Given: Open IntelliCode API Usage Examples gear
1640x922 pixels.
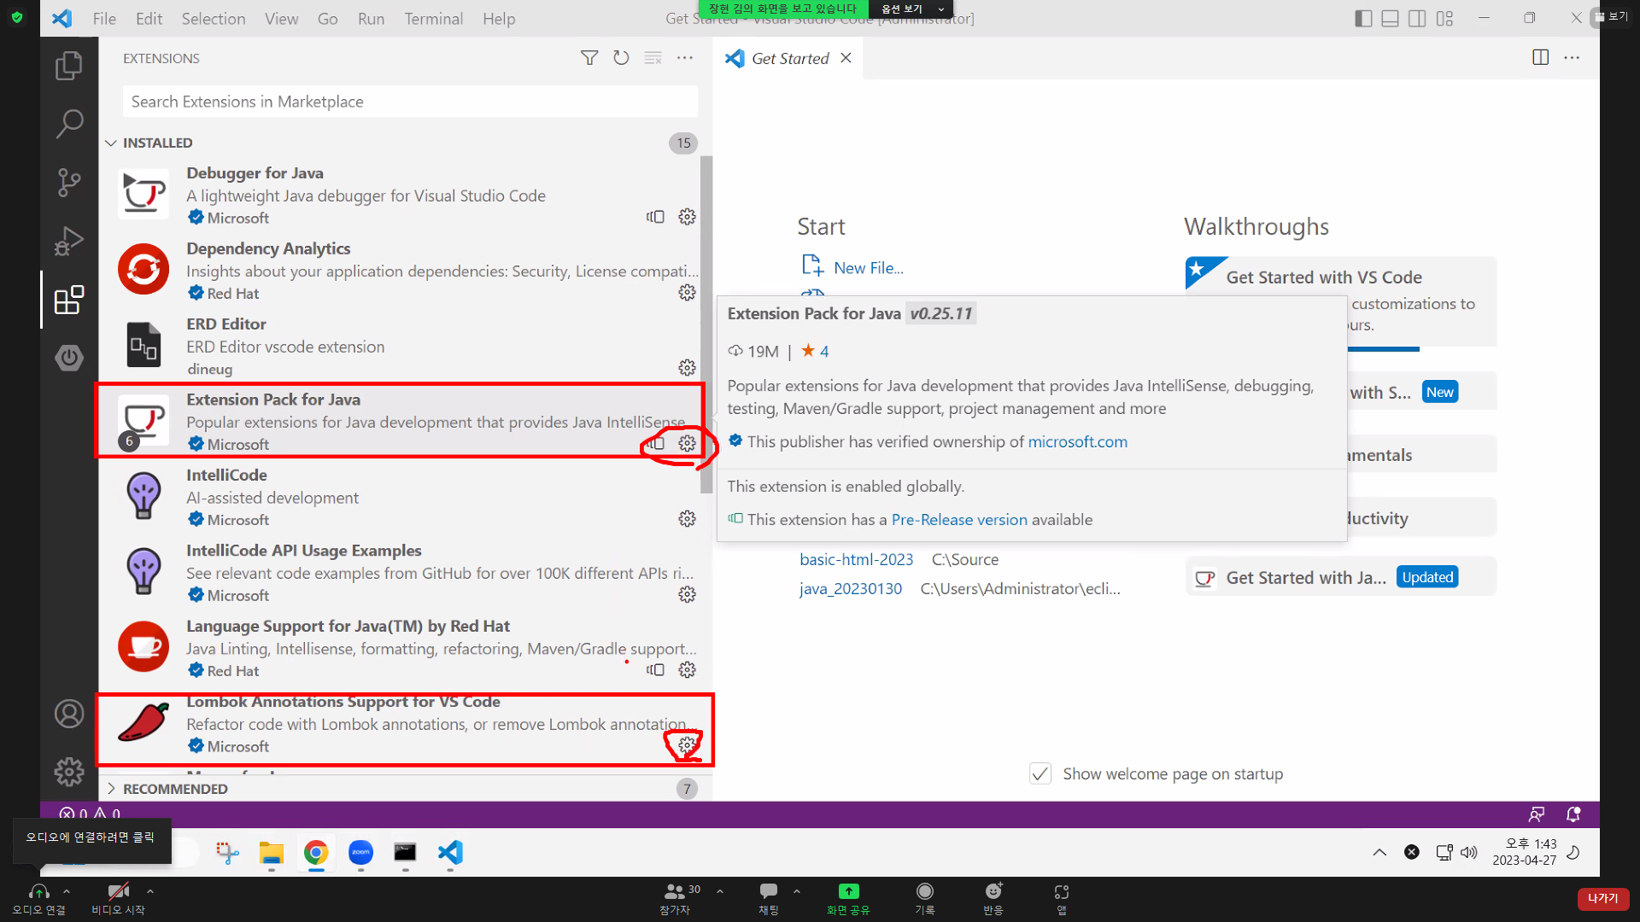Looking at the screenshot, I should [687, 594].
